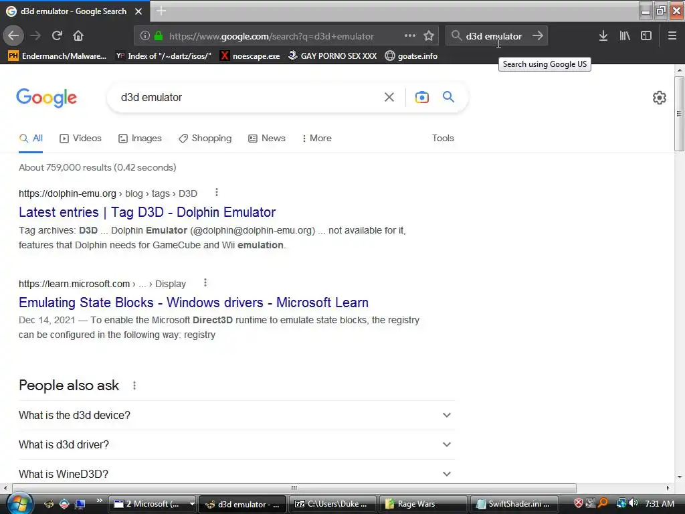This screenshot has width=685, height=514.
Task: Click the Google logo
Action: 46,98
